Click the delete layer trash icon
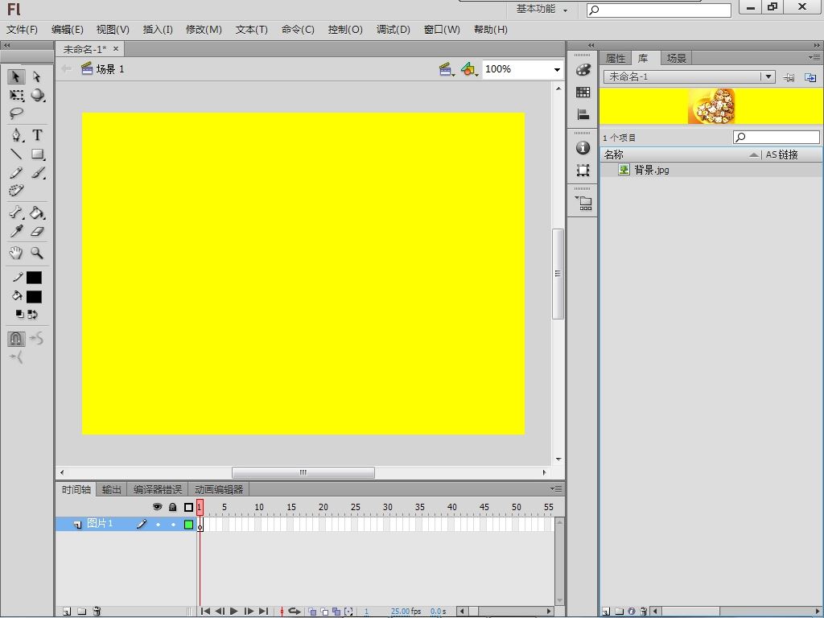This screenshot has height=618, width=824. coord(97,612)
